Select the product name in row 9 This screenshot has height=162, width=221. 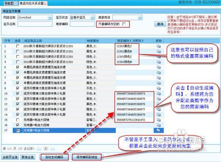click(x=45, y=88)
